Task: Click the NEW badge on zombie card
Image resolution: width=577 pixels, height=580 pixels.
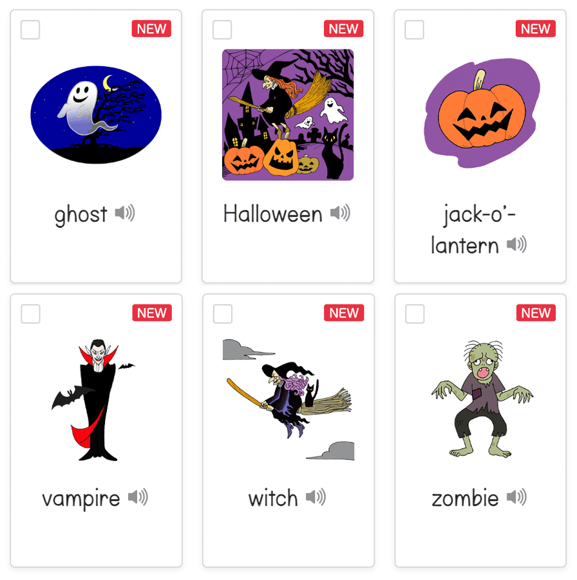Action: (x=536, y=313)
